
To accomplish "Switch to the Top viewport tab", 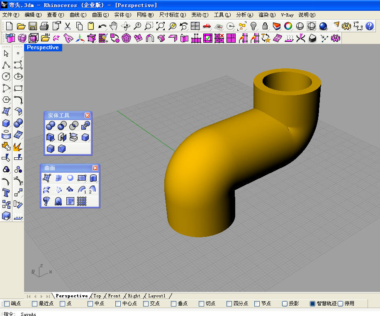I will tap(97, 296).
